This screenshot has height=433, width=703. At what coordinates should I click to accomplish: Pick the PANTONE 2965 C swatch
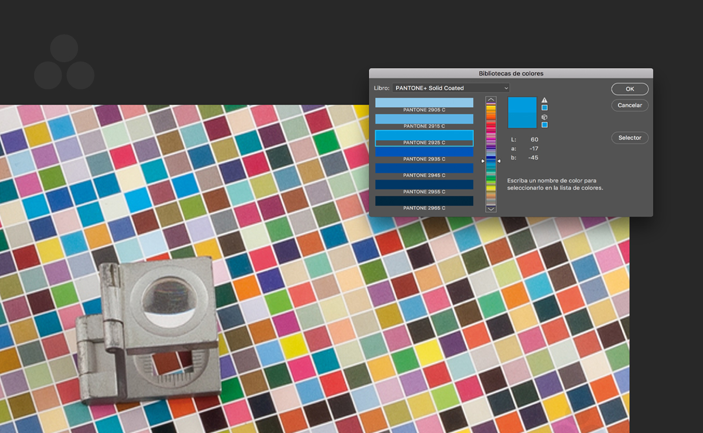pos(424,202)
